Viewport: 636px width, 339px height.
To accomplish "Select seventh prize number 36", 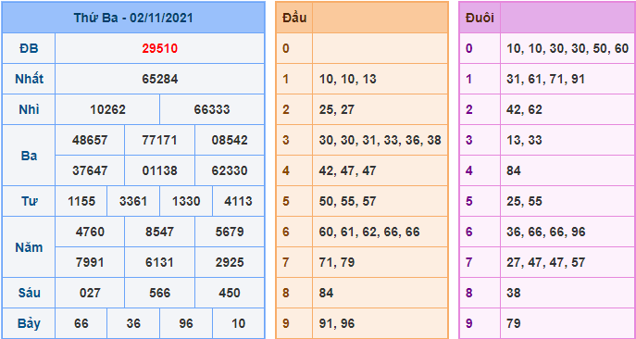I will click(133, 323).
